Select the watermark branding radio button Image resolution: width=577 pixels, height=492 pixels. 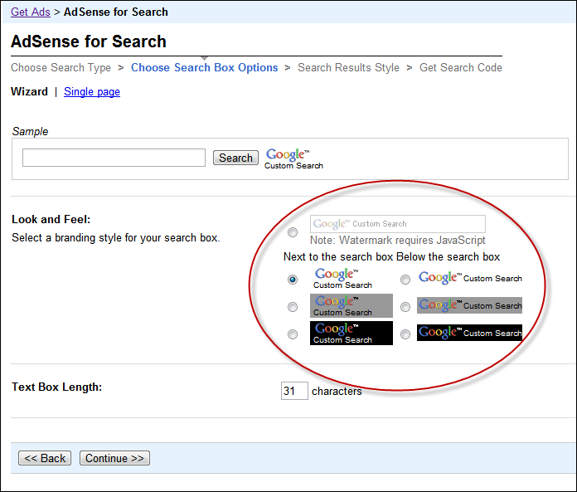[293, 232]
